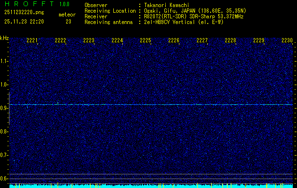Image resolution: width=297 pixels, height=188 pixels.
Task: Click the 2227 time marker
Action: coord(202,40)
